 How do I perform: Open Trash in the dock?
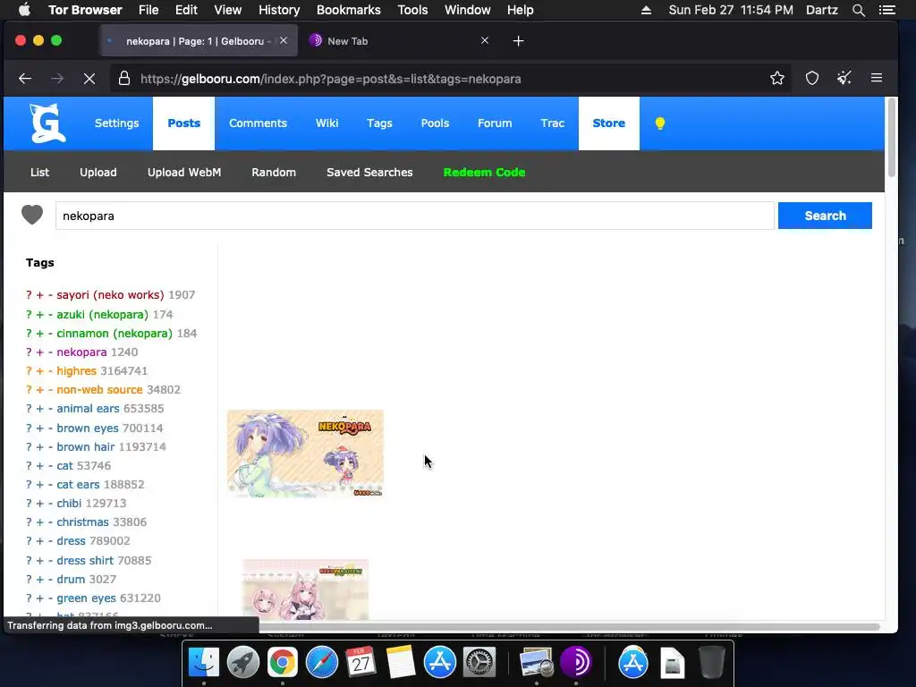pyautogui.click(x=711, y=662)
